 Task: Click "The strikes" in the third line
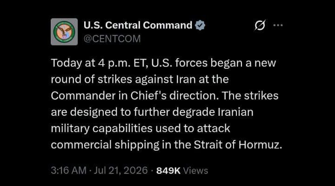(x=250, y=96)
